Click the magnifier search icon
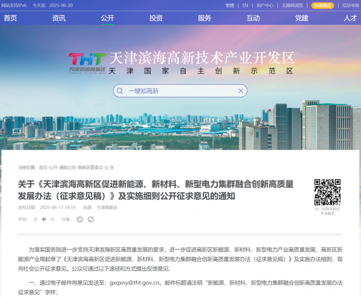This screenshot has height=297, width=361. 120,91
